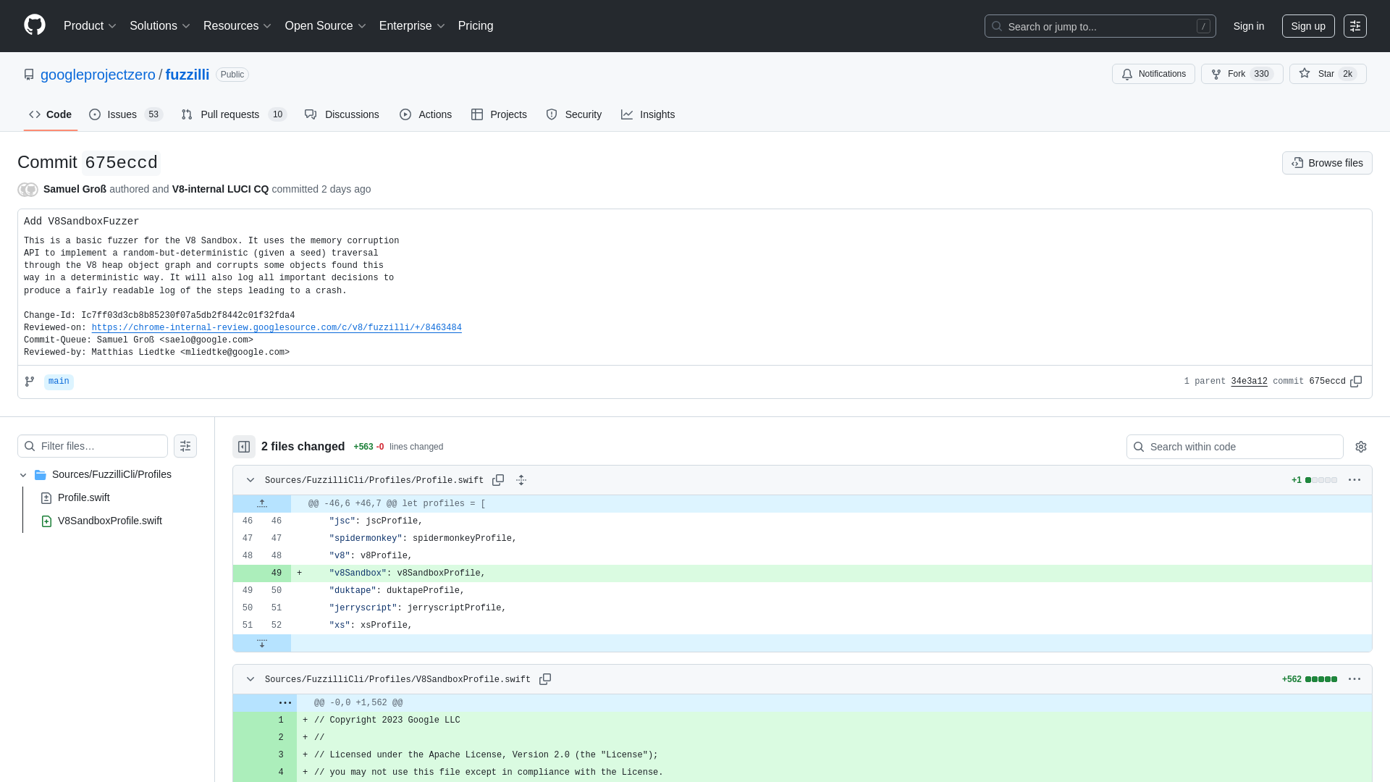Open the chrome-internal-review gerrit link
This screenshot has width=1390, height=782.
(277, 328)
